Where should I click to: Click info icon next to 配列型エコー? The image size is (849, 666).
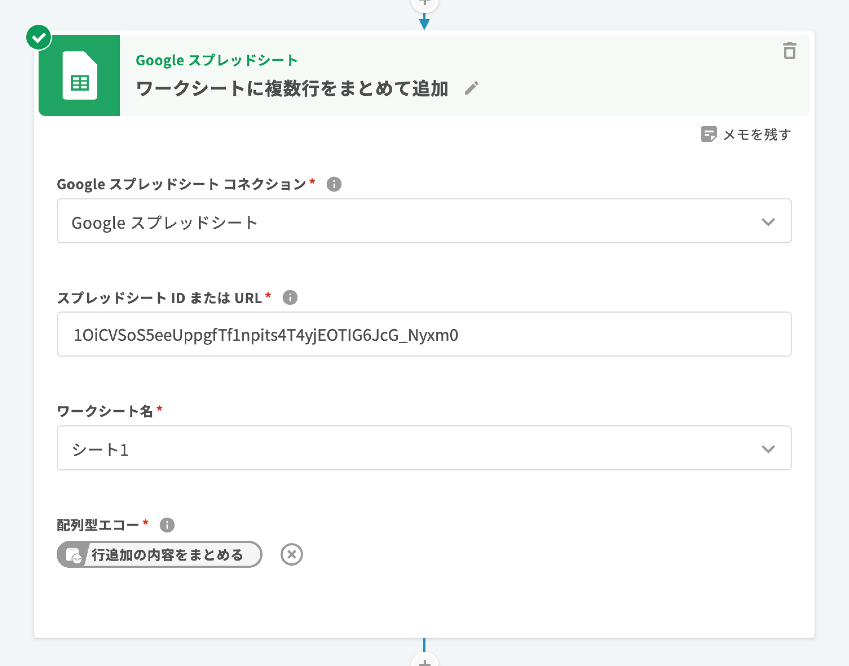pyautogui.click(x=167, y=525)
